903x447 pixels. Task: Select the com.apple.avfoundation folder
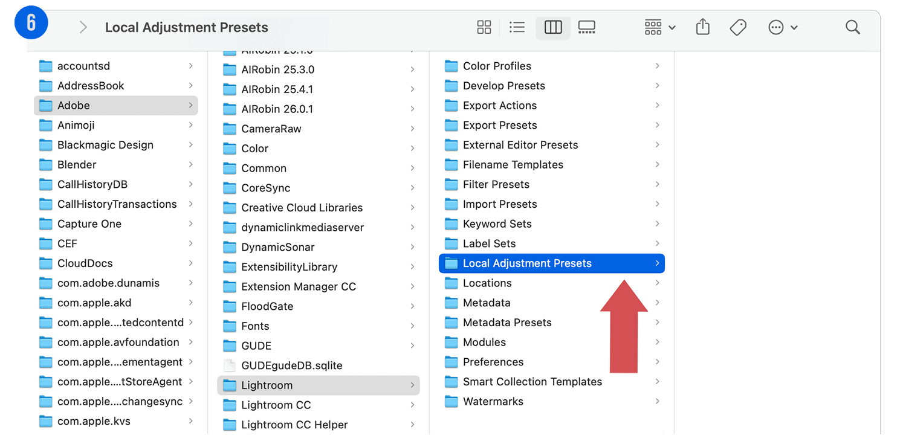[116, 342]
